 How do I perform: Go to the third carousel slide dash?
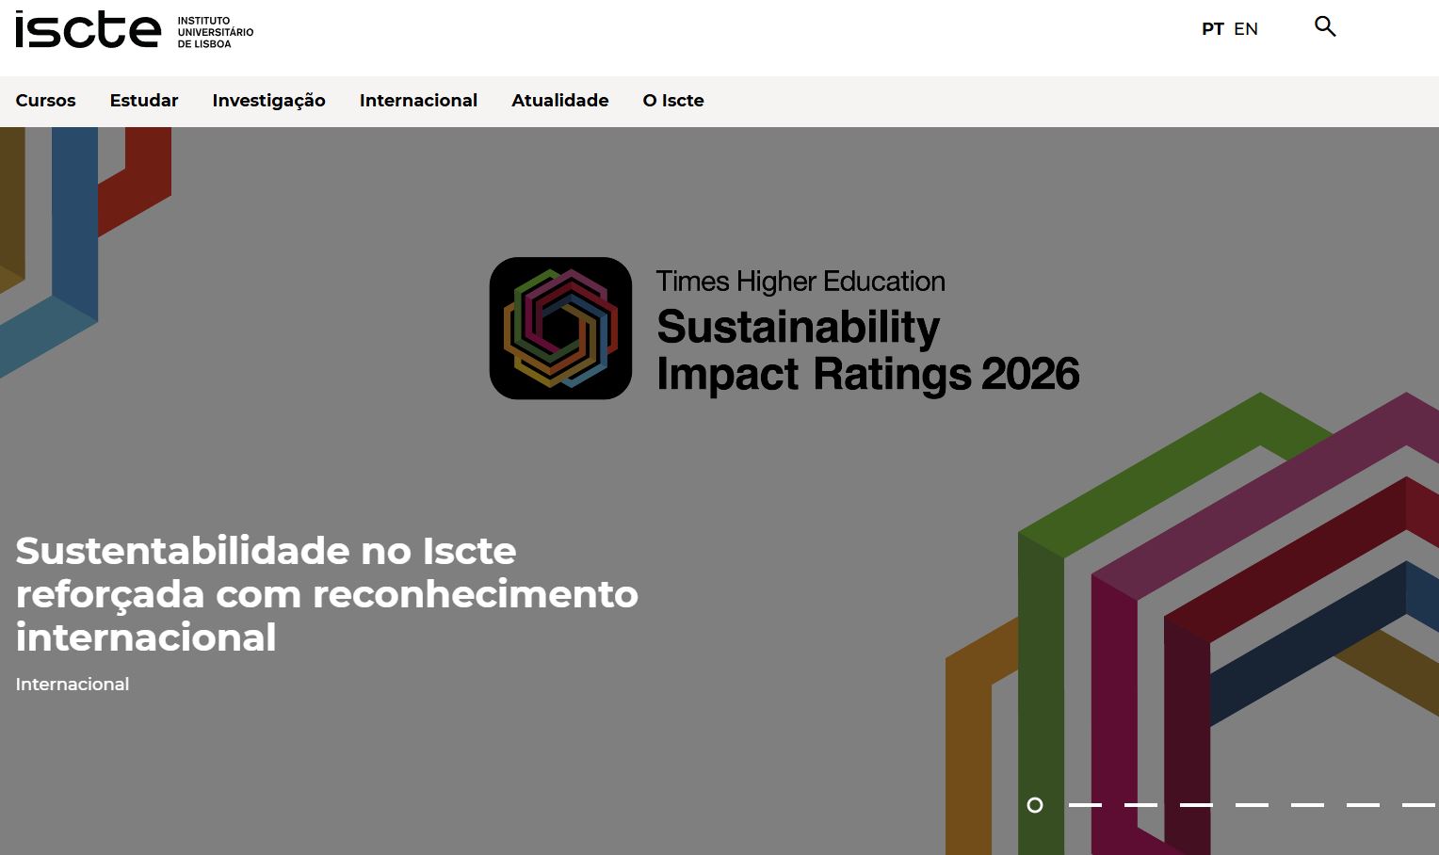coord(1140,805)
